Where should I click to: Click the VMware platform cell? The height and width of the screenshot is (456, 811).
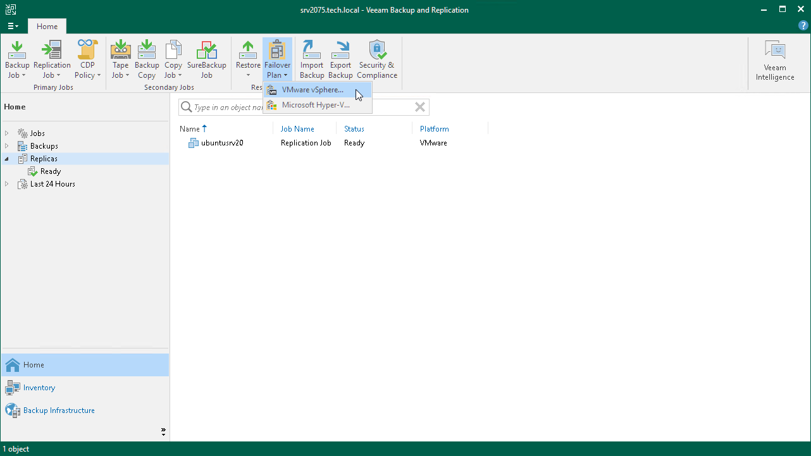pyautogui.click(x=433, y=143)
